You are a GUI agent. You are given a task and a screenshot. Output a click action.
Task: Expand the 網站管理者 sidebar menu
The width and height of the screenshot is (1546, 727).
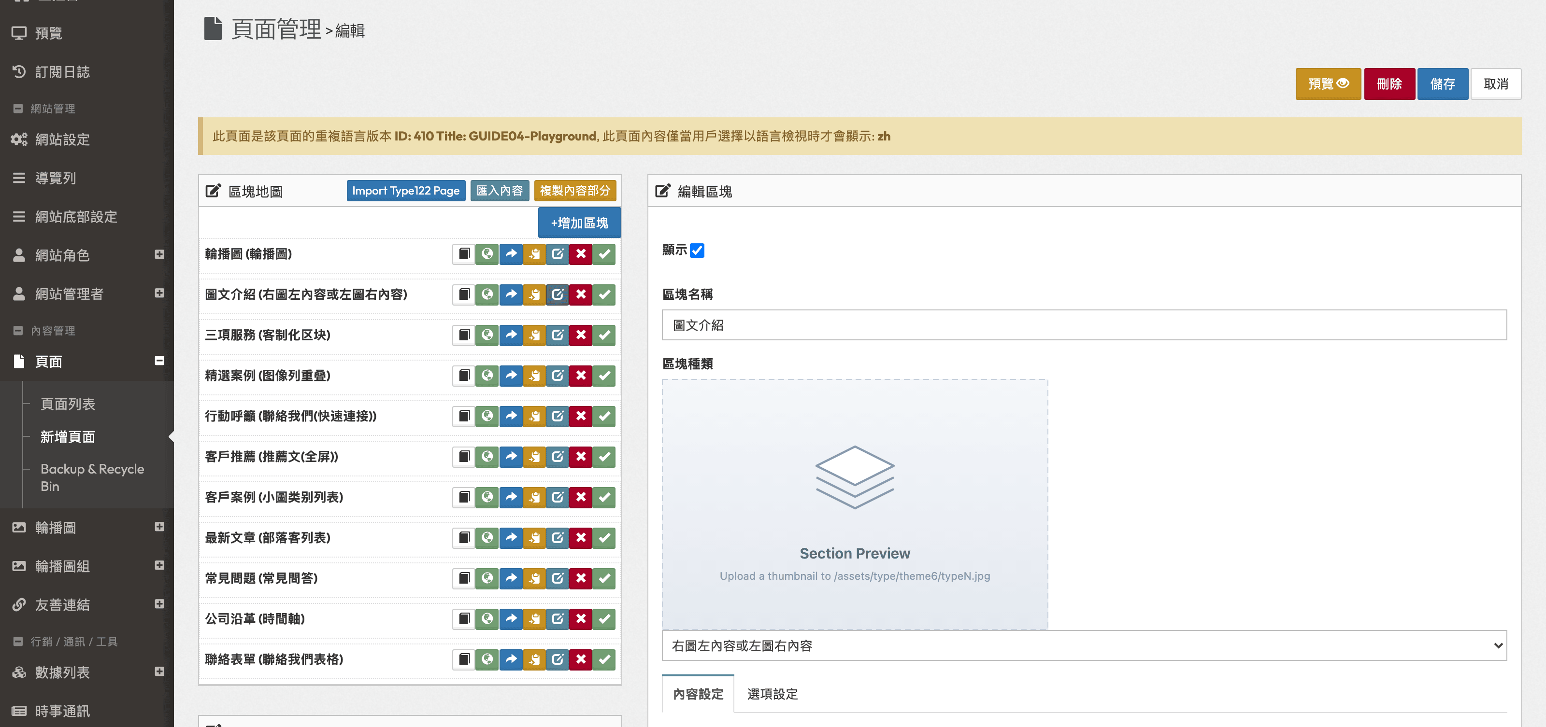coord(159,294)
